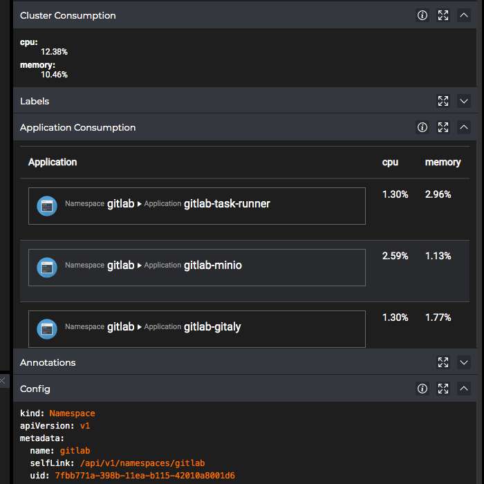
Task: Maximize the Application Consumption panel
Action: pos(443,127)
